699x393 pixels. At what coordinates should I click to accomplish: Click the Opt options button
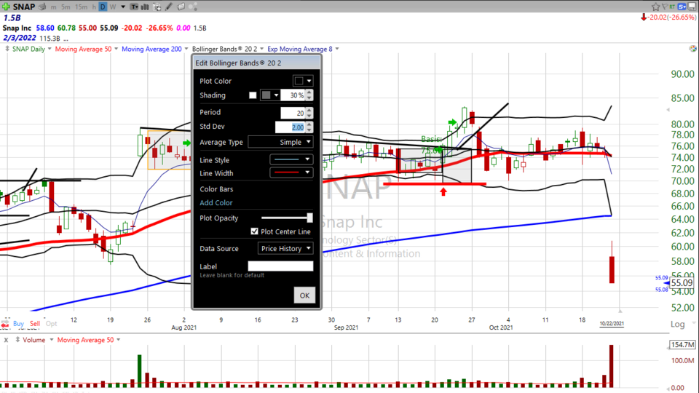51,324
